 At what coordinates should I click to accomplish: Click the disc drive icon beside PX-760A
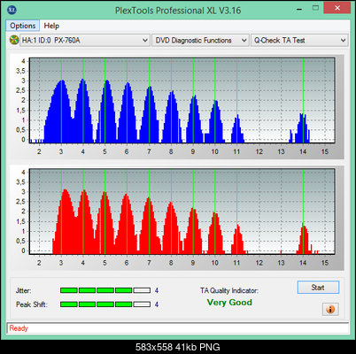coord(13,40)
